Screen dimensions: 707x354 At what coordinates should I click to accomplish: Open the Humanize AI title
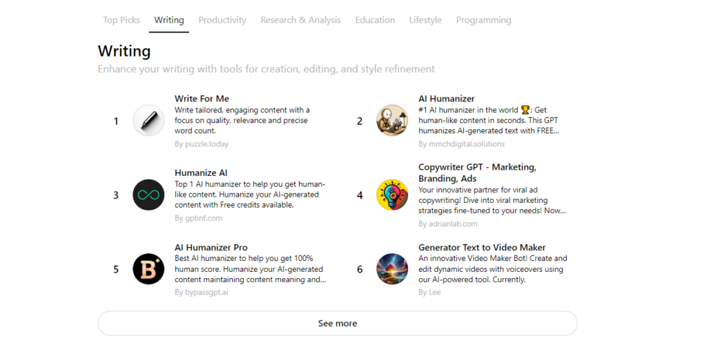[x=201, y=173]
